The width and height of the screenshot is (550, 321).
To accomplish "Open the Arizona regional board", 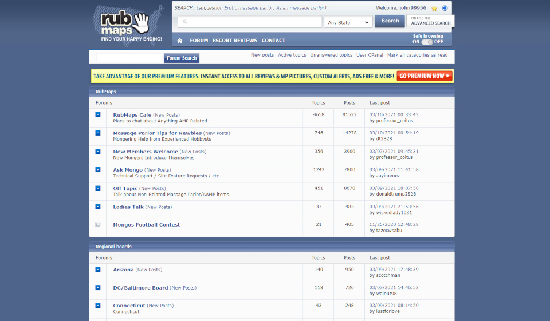I will pyautogui.click(x=123, y=270).
